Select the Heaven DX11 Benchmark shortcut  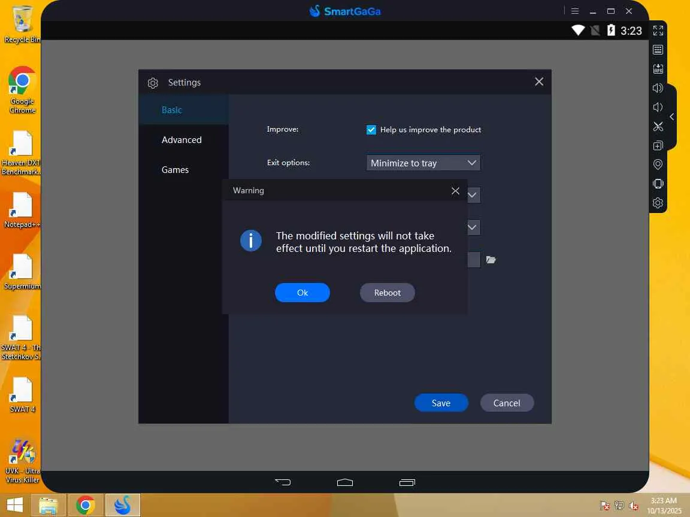click(x=21, y=153)
